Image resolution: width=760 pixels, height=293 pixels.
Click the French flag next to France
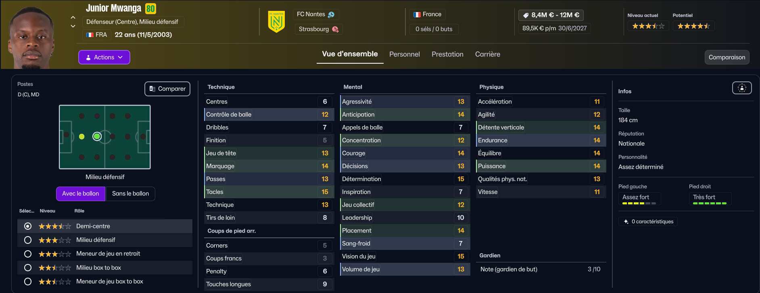click(417, 15)
